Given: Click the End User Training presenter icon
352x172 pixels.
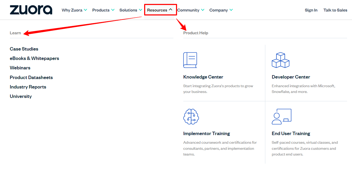Looking at the screenshot, I should pos(281,116).
